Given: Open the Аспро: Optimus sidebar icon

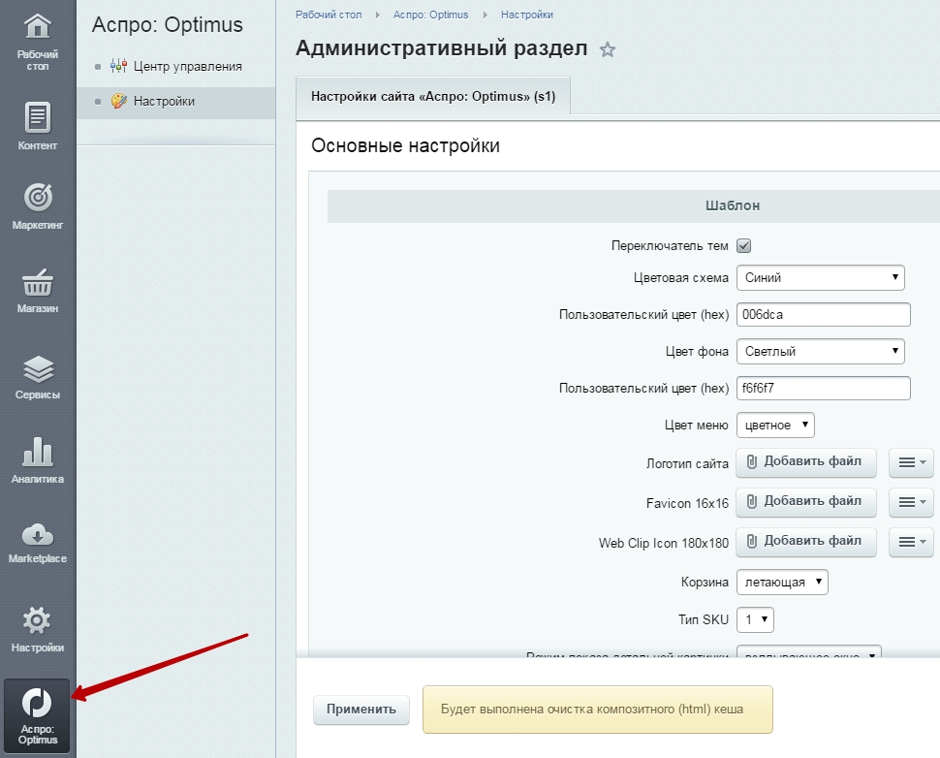Looking at the screenshot, I should coord(37,715).
